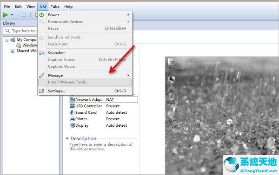Select Shared VMs in the Library

(x=27, y=51)
